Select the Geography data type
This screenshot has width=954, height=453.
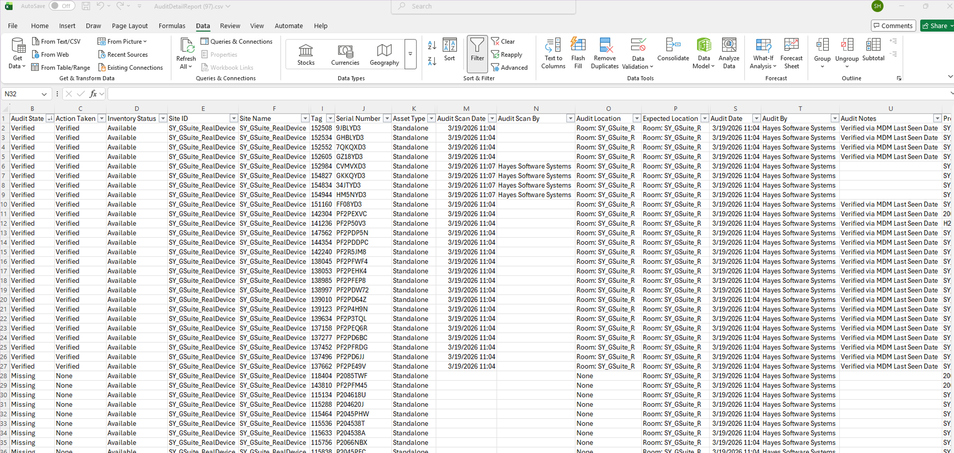click(x=384, y=54)
